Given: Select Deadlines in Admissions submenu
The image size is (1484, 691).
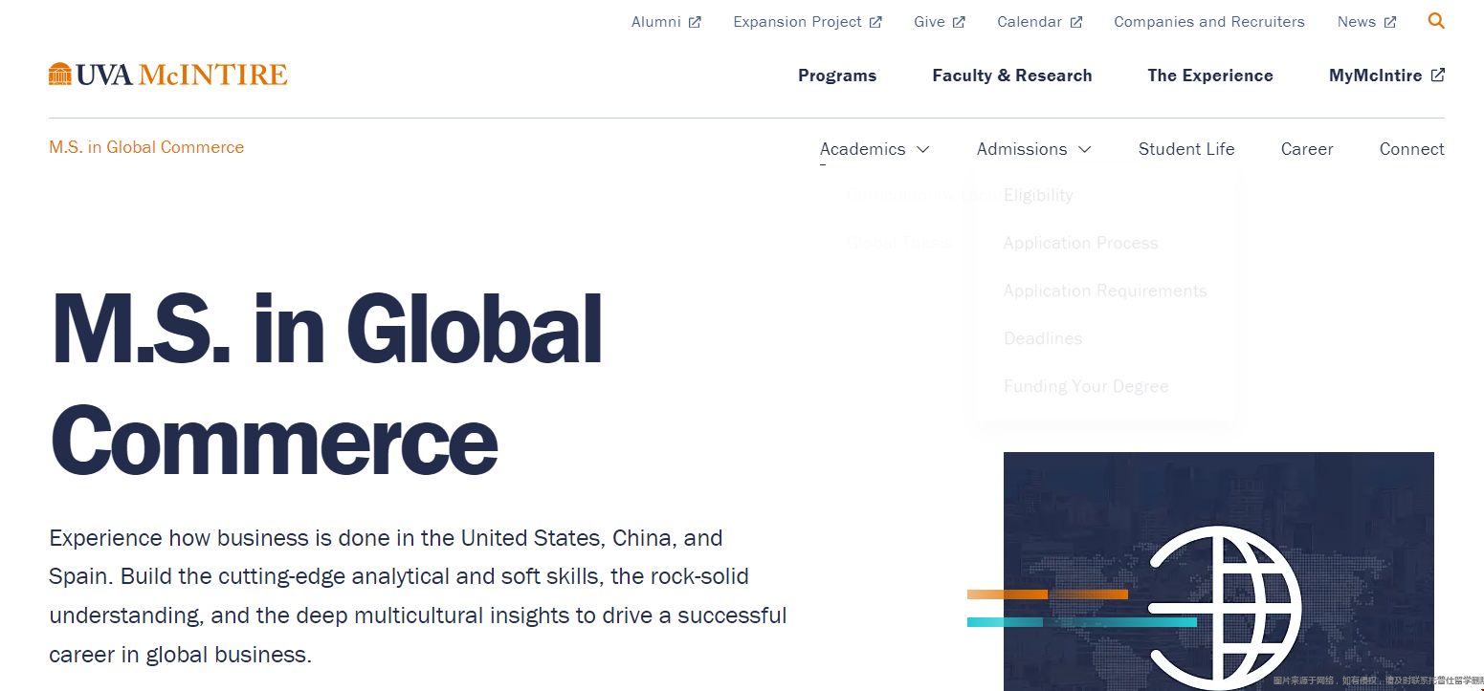Looking at the screenshot, I should click(x=1043, y=338).
